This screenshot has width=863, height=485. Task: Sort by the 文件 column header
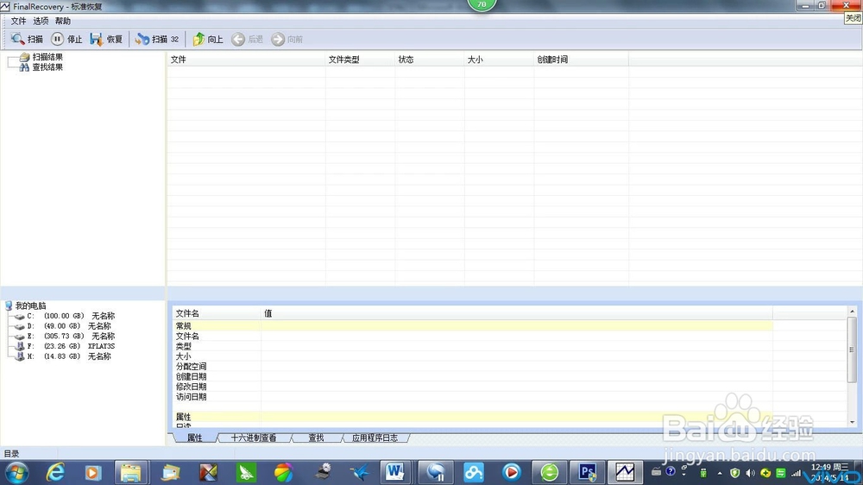point(246,60)
